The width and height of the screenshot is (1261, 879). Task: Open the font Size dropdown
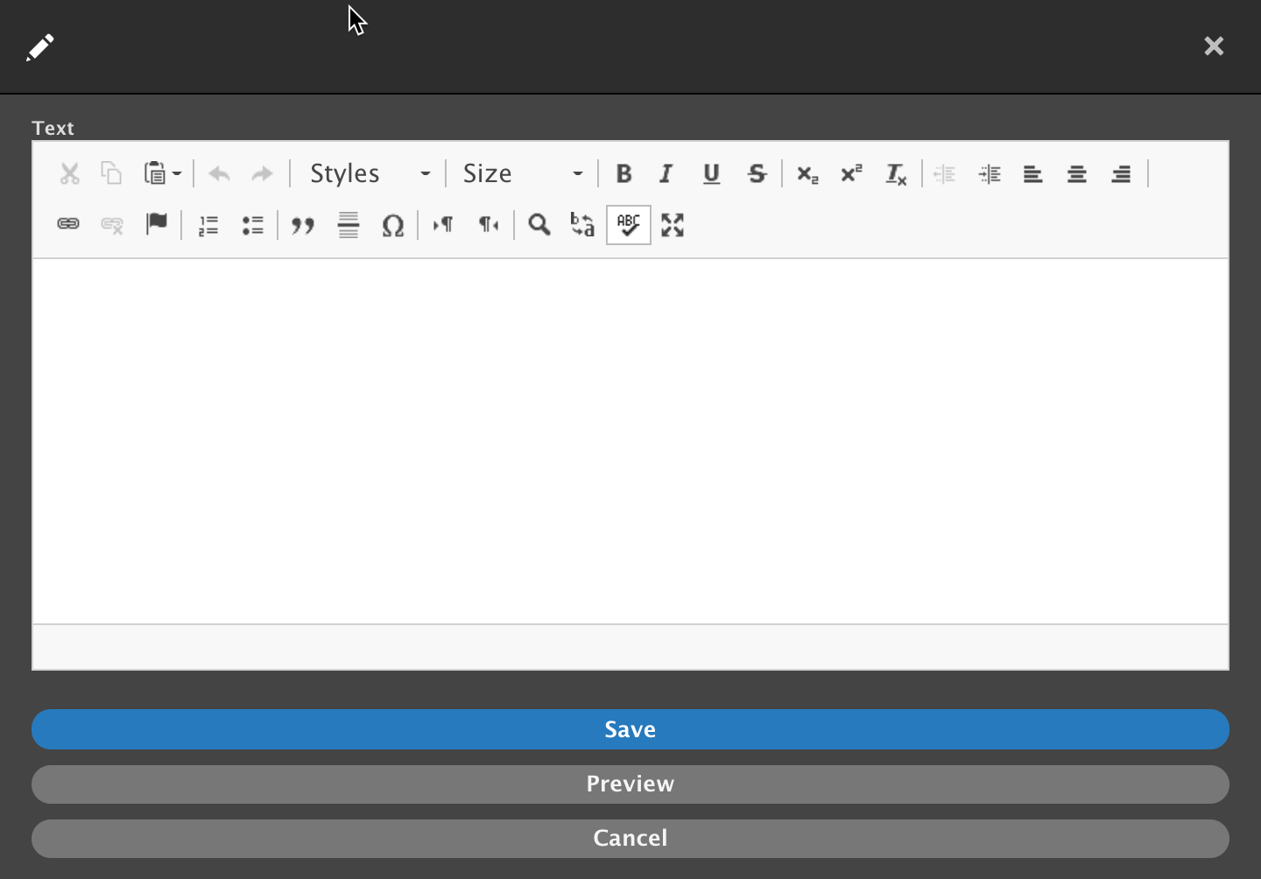point(522,173)
